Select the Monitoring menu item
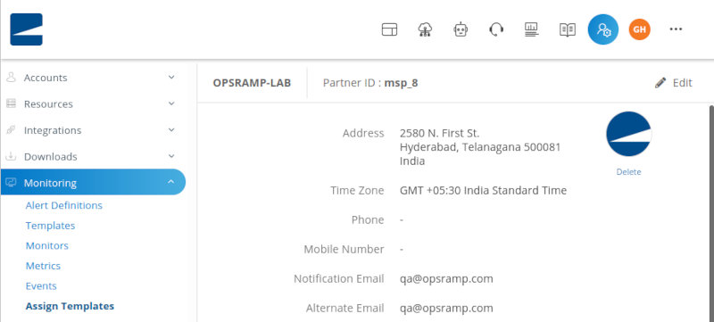The height and width of the screenshot is (322, 714). point(93,182)
